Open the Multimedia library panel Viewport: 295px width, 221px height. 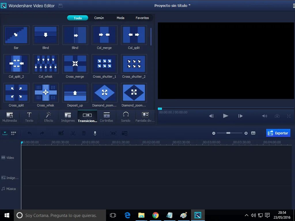coord(10,117)
